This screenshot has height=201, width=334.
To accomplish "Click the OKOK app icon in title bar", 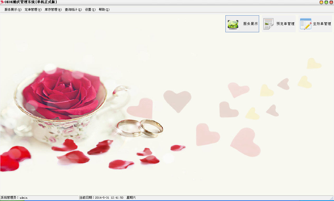I will tap(2, 2).
